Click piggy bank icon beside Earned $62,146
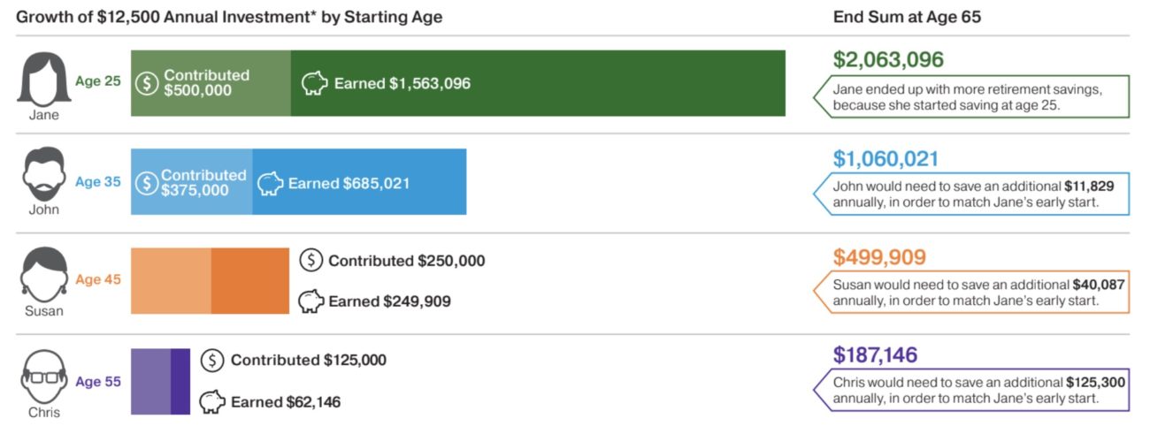The width and height of the screenshot is (1150, 434). [x=212, y=401]
